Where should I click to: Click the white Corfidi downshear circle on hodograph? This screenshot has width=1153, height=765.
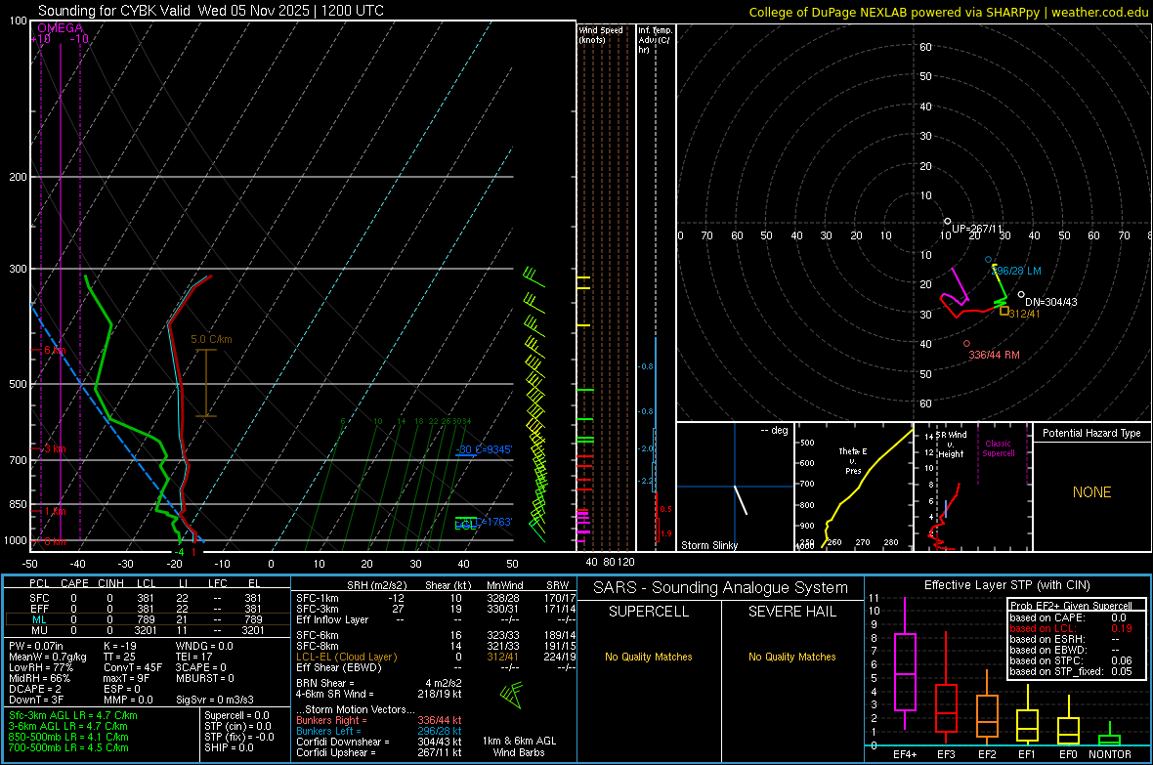point(1021,295)
